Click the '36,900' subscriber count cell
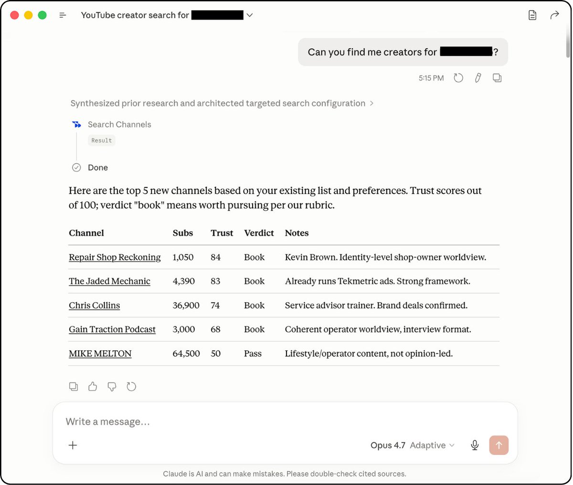The image size is (573, 485). [x=186, y=306]
